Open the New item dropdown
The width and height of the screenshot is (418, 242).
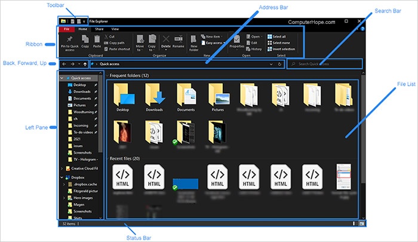212,36
